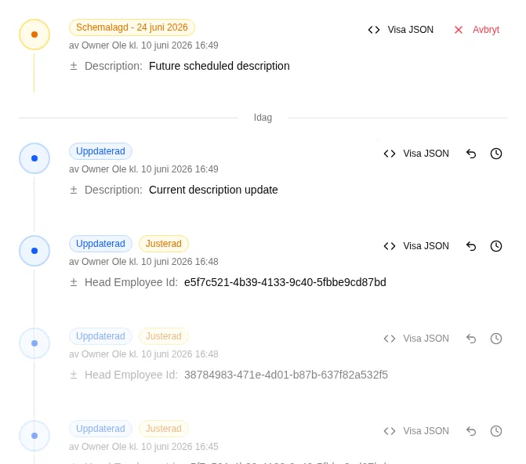
Task: Click Justerad badge on e5f7c521 entry
Action: pos(164,244)
